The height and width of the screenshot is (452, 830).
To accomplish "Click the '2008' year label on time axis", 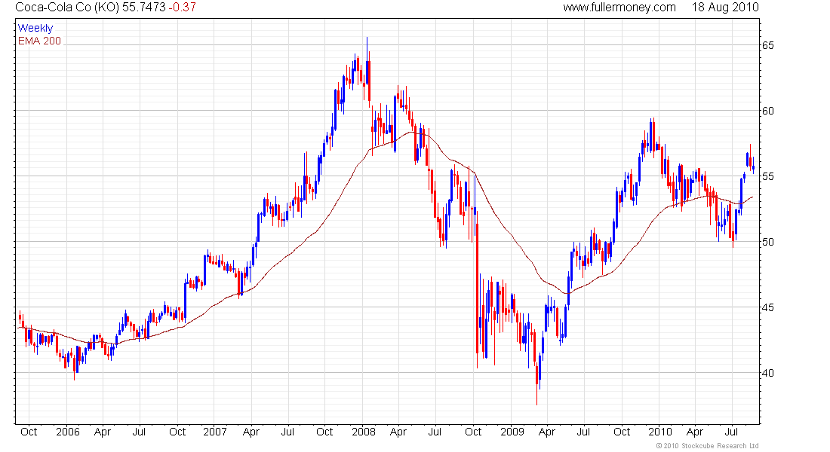I will (x=364, y=432).
